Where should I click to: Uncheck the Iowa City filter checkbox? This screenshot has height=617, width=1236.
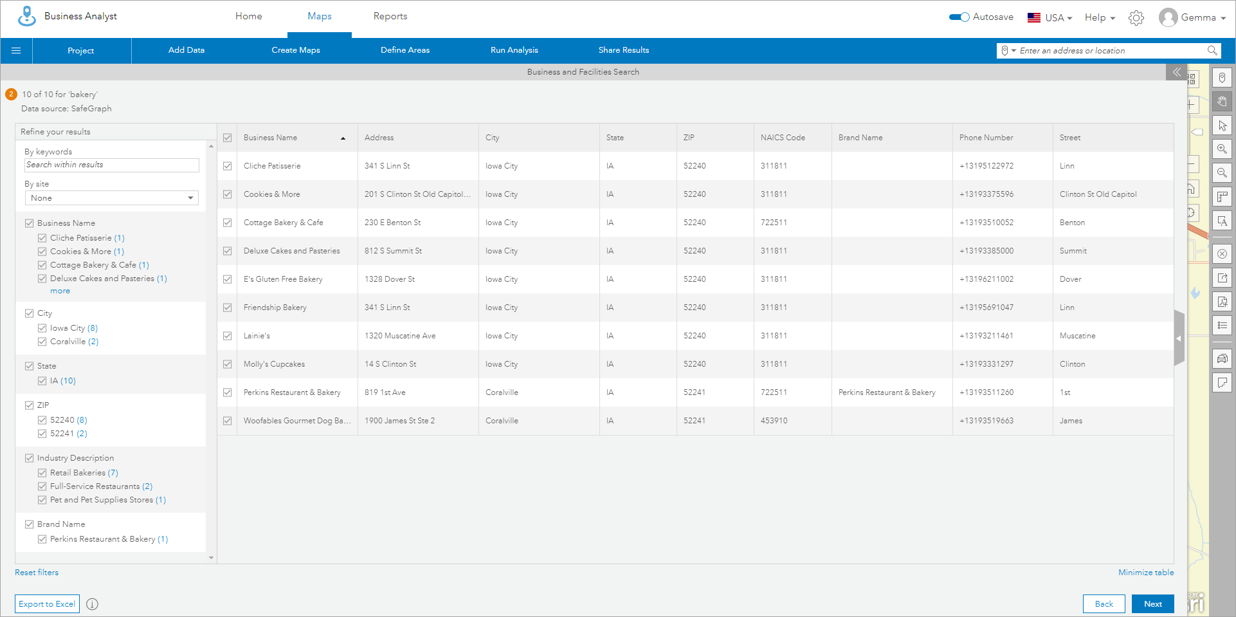[42, 328]
